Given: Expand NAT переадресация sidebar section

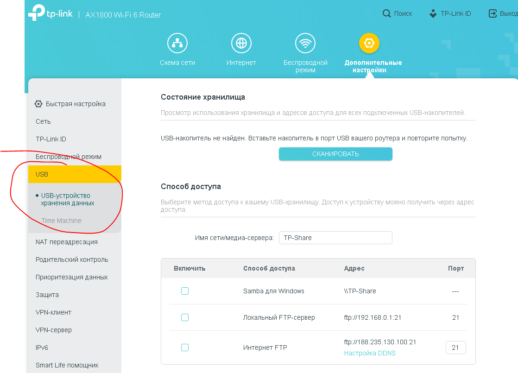Looking at the screenshot, I should click(67, 242).
